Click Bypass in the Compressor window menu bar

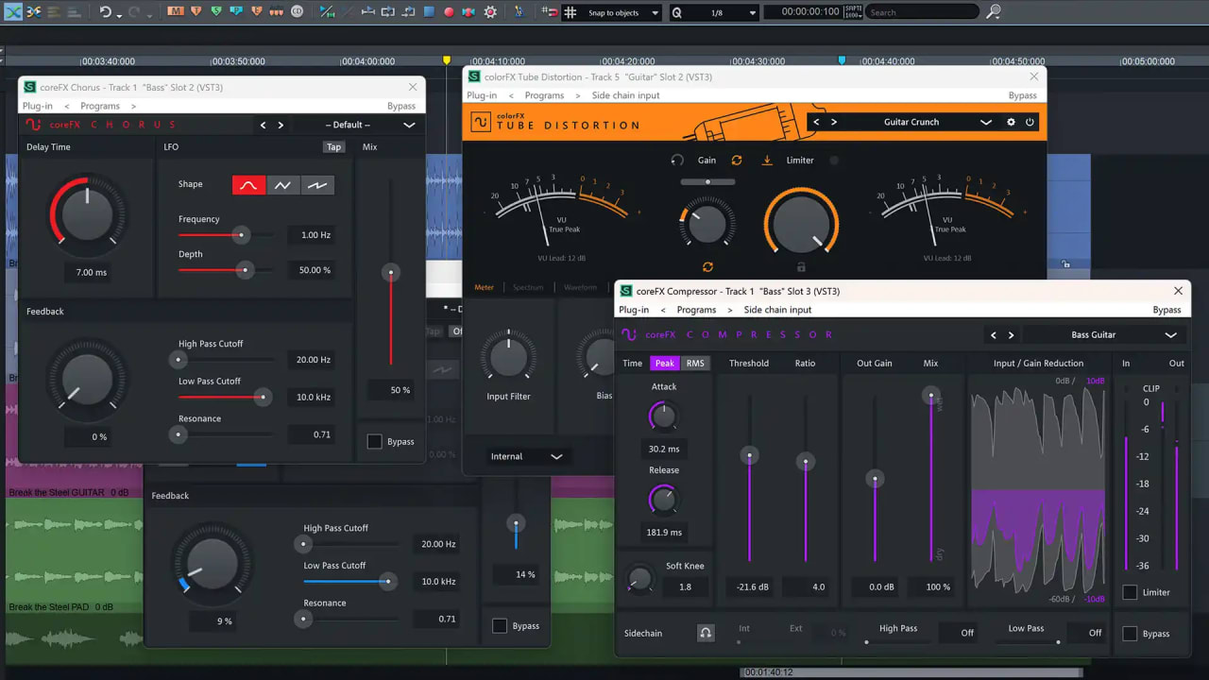tap(1166, 310)
